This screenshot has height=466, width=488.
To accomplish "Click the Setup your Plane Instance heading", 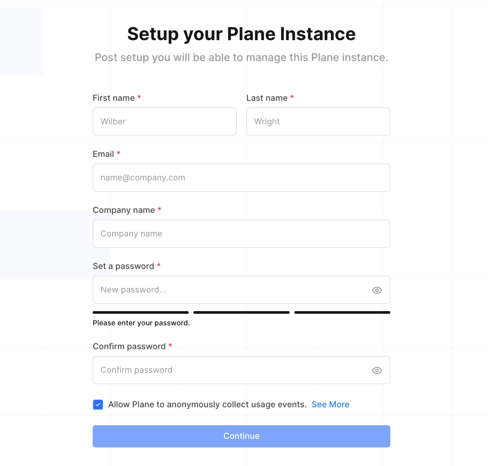I will 241,33.
